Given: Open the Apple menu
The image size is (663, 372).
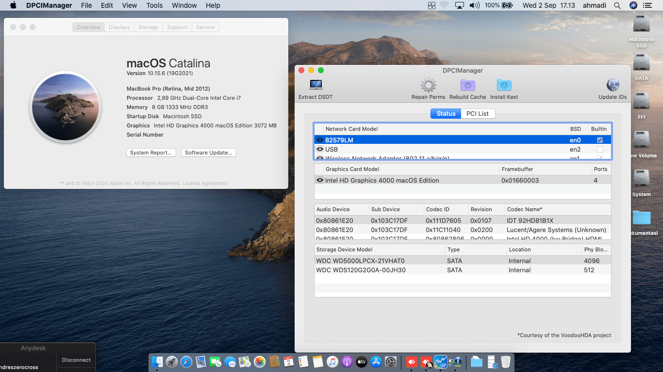Looking at the screenshot, I should 13,5.
